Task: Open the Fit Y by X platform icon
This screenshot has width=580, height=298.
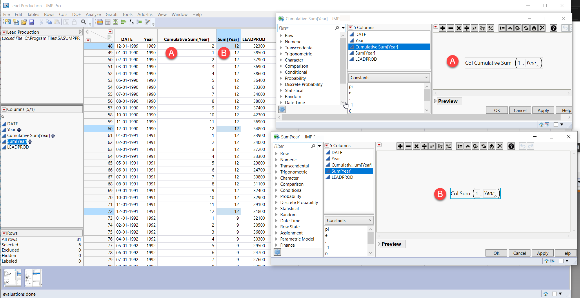Action: point(131,22)
